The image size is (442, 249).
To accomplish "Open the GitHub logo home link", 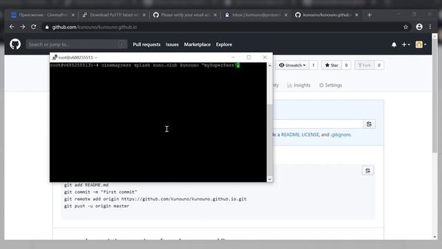I will tap(15, 44).
